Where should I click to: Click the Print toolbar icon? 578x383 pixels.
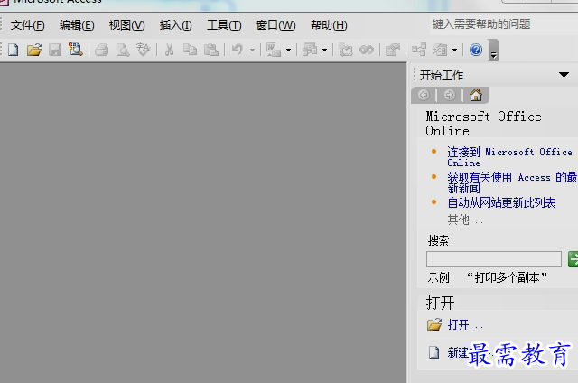[102, 50]
